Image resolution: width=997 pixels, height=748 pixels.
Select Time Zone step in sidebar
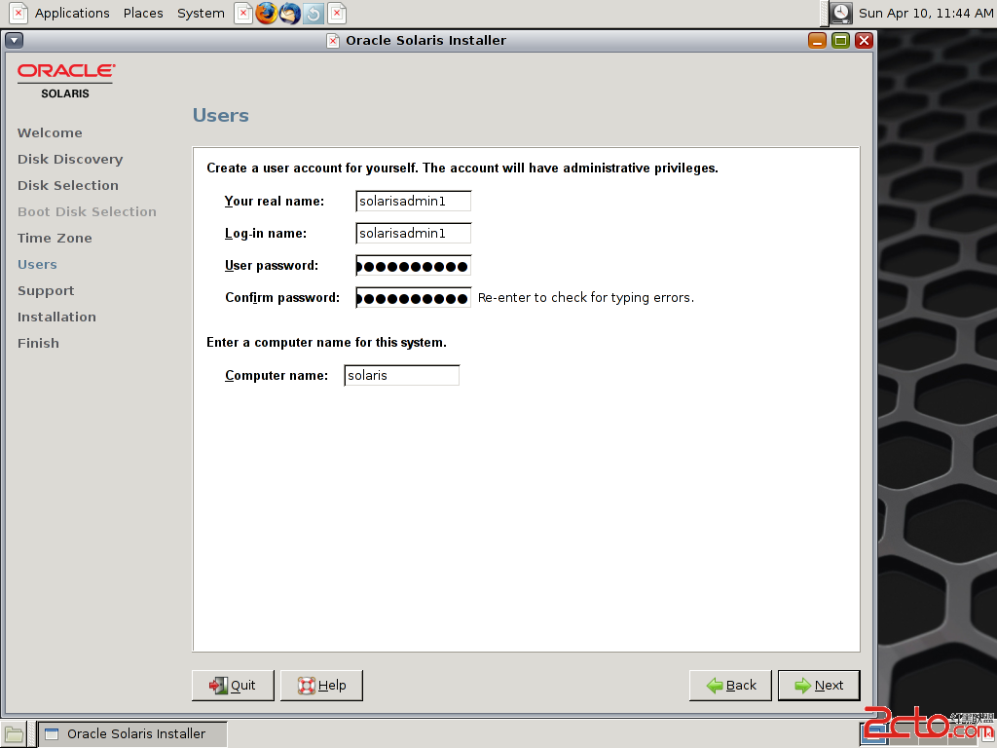tap(55, 238)
